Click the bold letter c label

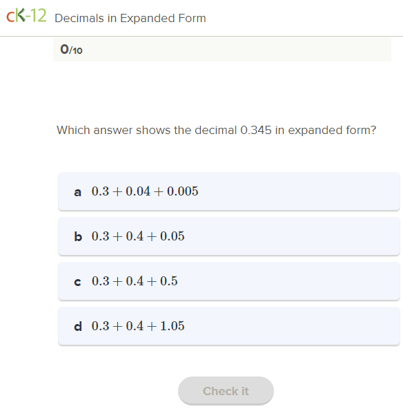tap(77, 282)
